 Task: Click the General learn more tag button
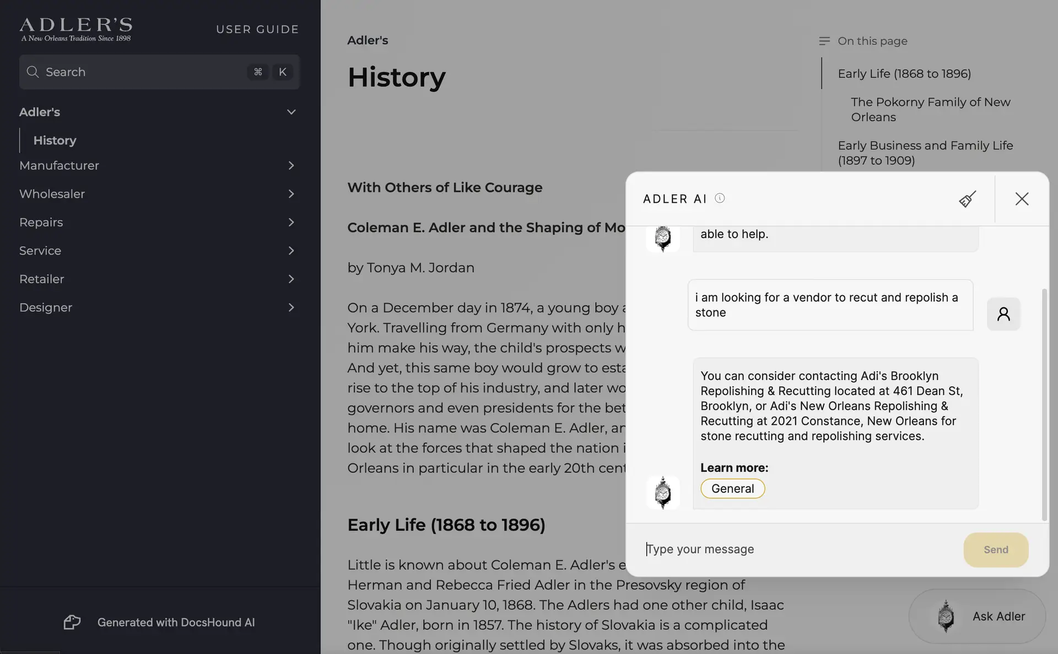(732, 488)
